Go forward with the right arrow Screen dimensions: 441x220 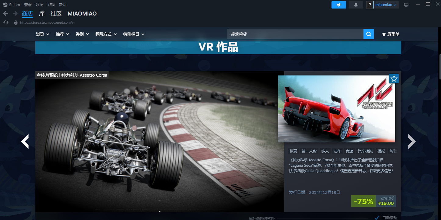pos(15,13)
